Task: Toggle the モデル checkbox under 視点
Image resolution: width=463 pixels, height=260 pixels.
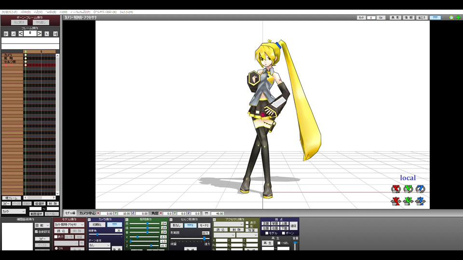Action: click(x=267, y=233)
